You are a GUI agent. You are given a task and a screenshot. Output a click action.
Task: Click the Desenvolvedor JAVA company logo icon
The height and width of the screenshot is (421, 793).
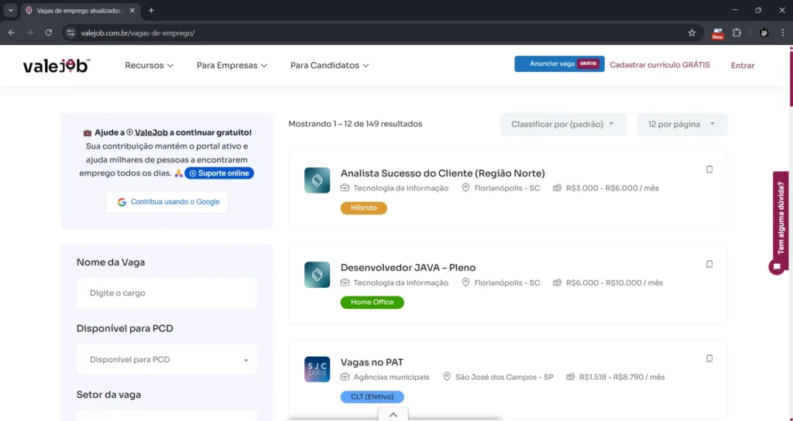click(317, 275)
